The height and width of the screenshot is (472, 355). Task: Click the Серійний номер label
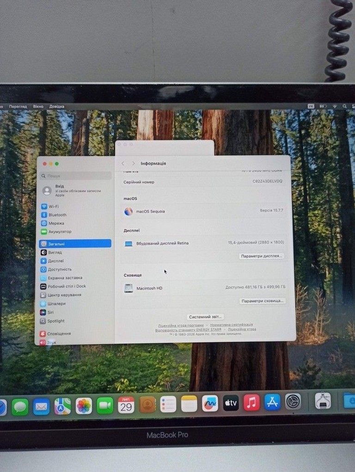point(139,182)
